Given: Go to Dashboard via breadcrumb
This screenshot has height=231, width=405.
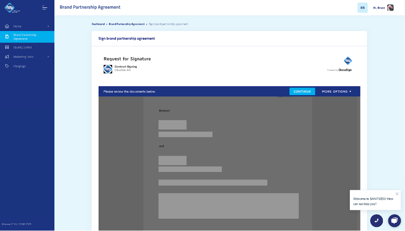Looking at the screenshot, I should pyautogui.click(x=98, y=24).
